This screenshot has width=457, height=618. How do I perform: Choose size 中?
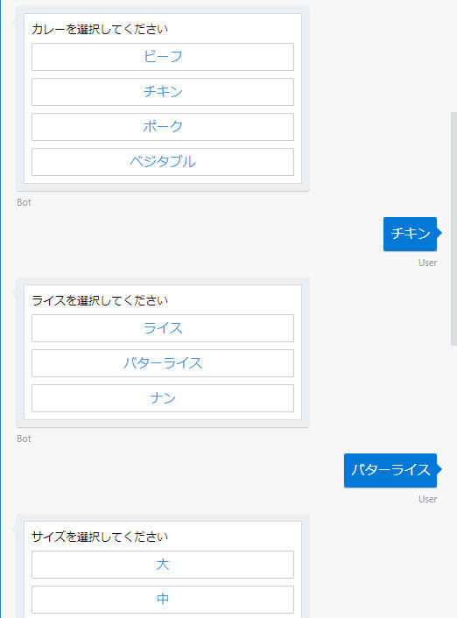coord(163,600)
